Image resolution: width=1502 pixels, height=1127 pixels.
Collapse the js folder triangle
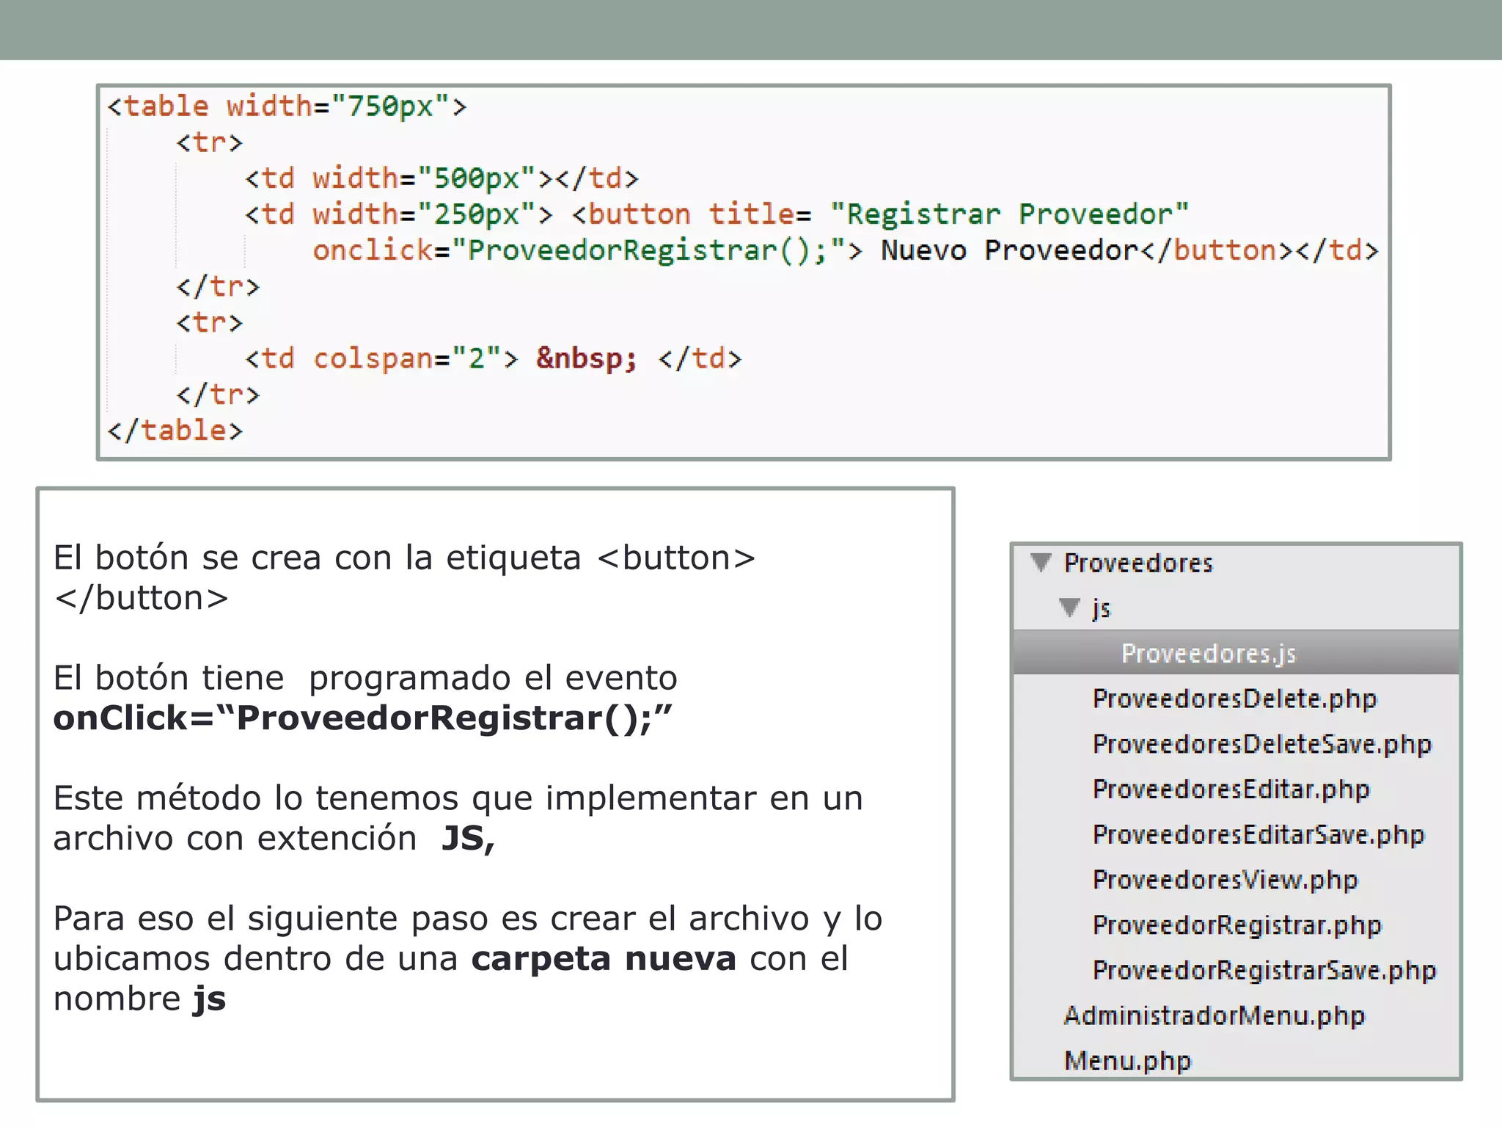[1070, 608]
